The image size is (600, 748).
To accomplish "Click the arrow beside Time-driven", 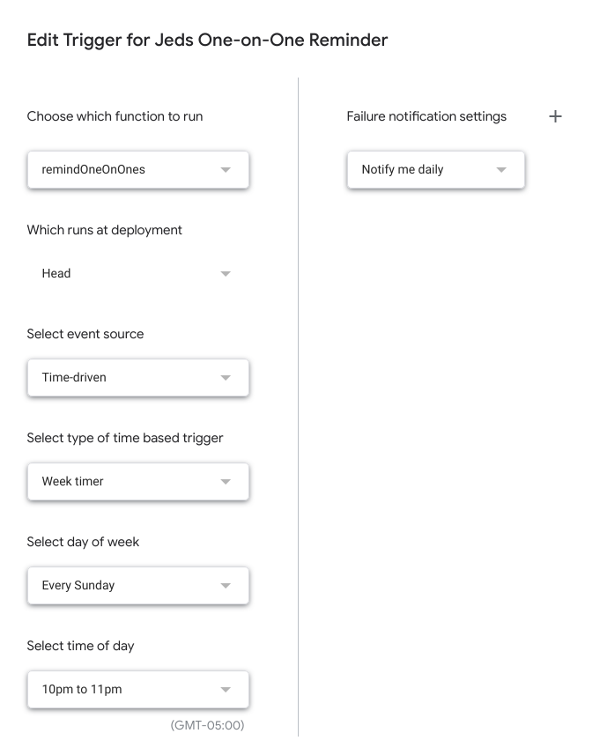I will [x=226, y=378].
